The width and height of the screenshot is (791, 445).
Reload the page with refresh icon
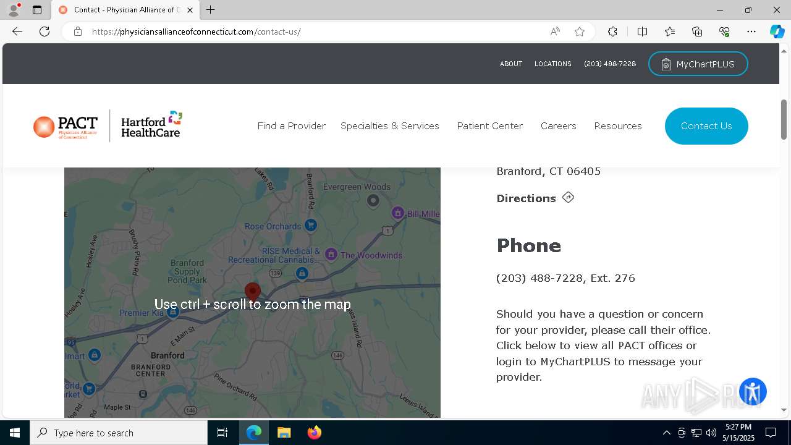[x=44, y=32]
